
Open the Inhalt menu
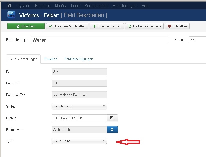click(75, 6)
